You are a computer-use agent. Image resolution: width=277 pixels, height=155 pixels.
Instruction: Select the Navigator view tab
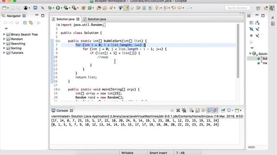coord(14,16)
